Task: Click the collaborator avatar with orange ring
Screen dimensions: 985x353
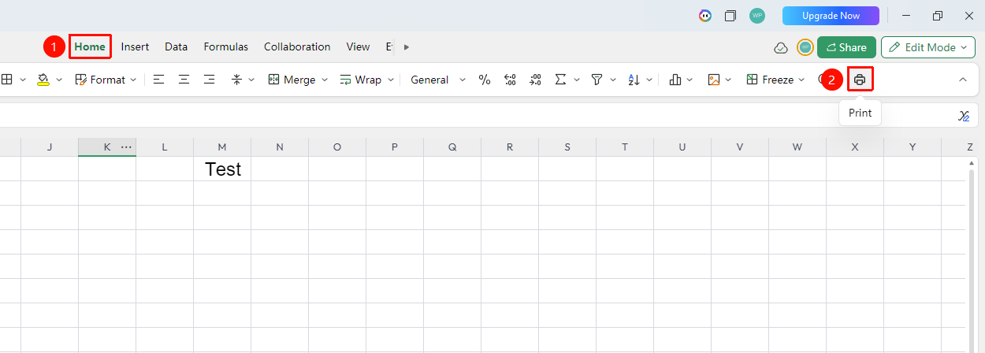Action: coord(805,47)
